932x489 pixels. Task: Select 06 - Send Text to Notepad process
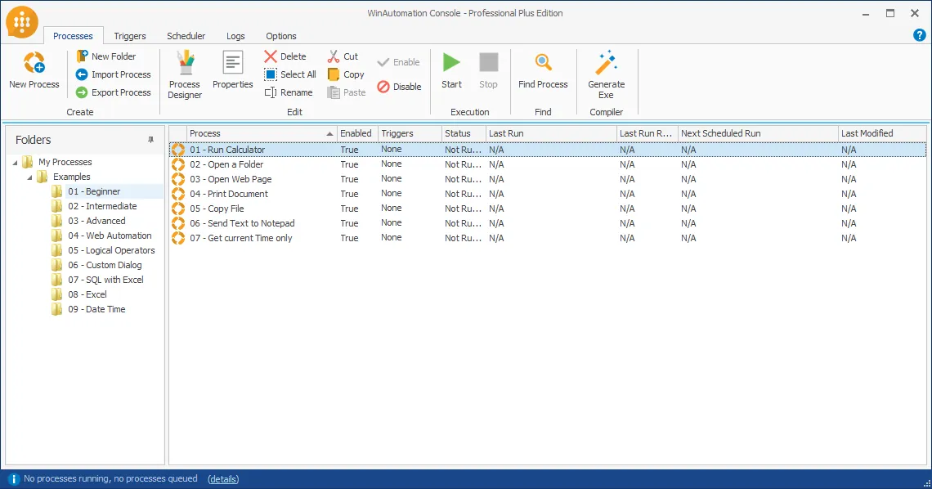[548, 223]
